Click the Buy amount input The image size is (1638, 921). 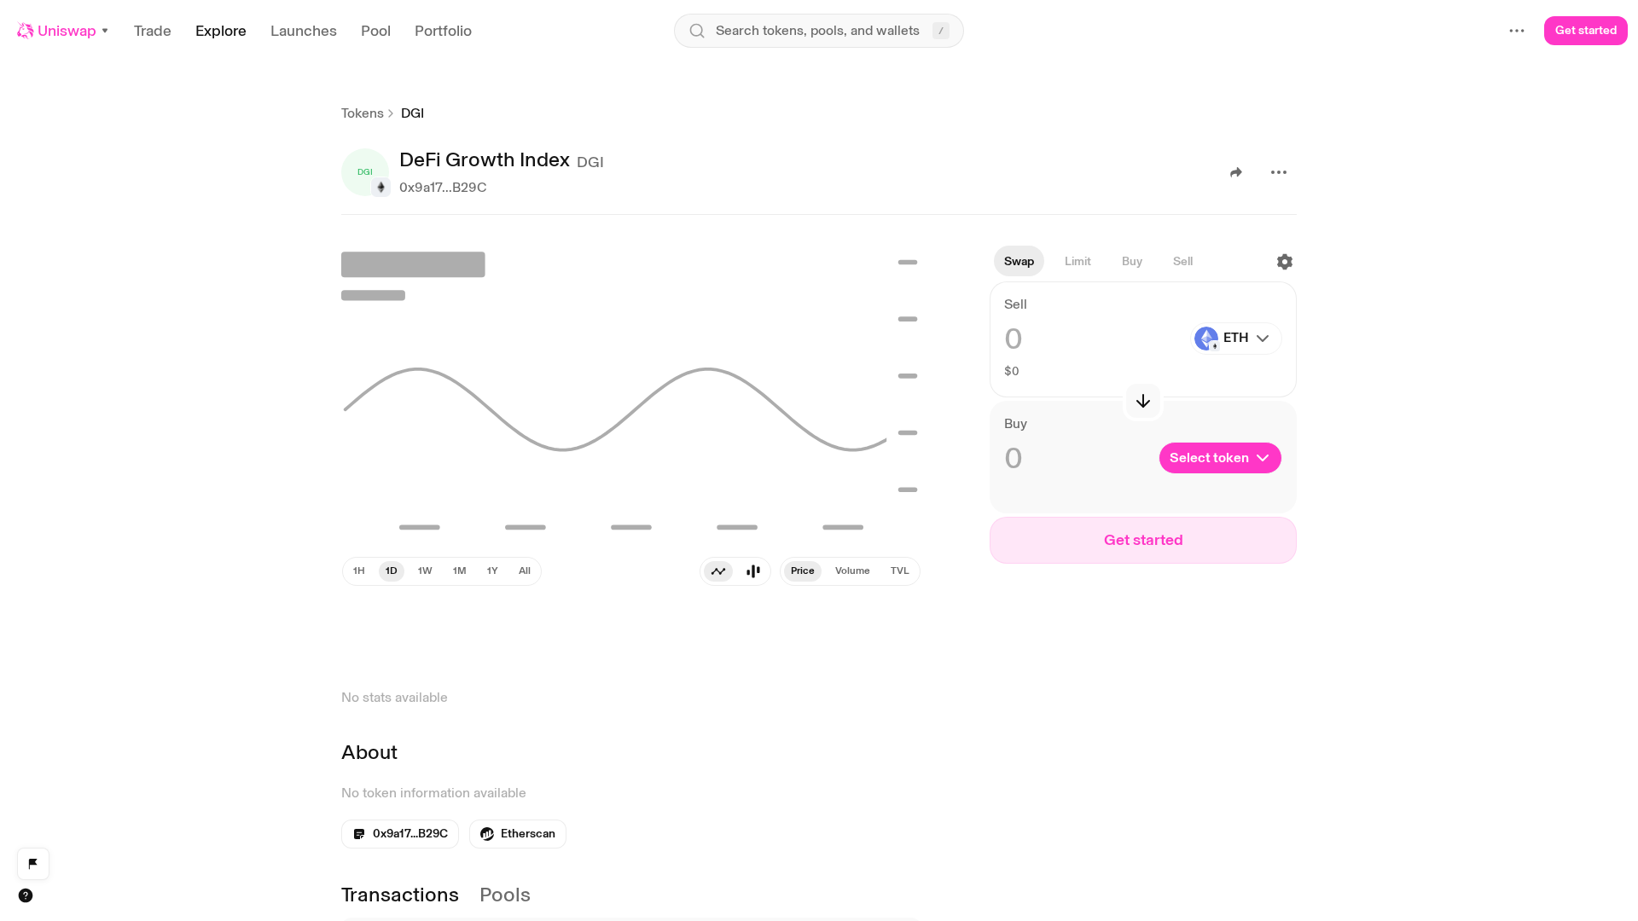[x=1077, y=459]
